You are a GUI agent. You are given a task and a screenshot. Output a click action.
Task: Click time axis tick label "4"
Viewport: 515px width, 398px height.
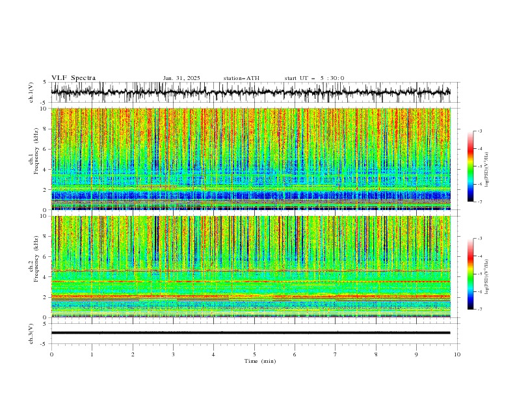(x=213, y=354)
